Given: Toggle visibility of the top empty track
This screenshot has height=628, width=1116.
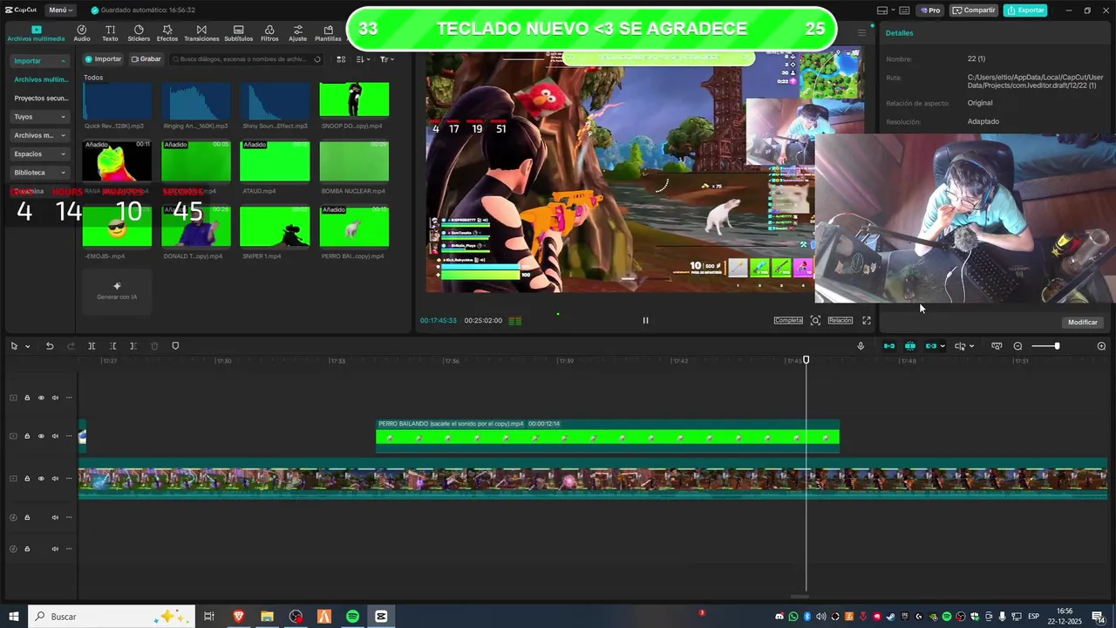Looking at the screenshot, I should (41, 398).
